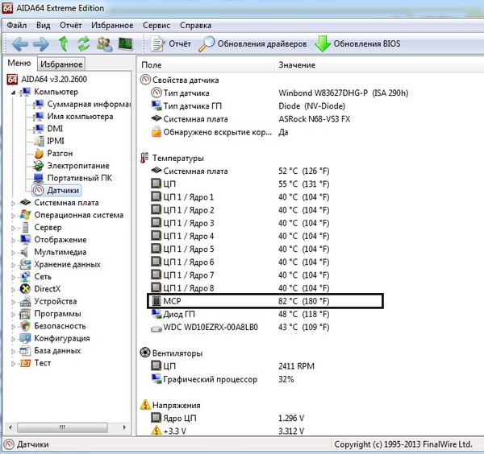Click the Программы tree icon

coord(25,314)
